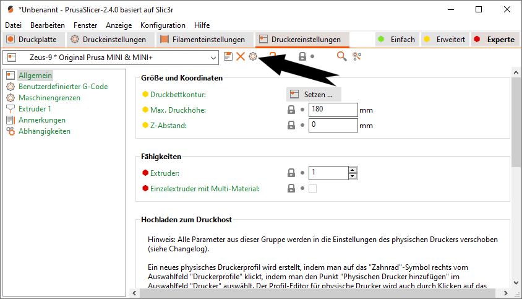
Task: Select Maschinengrenzen page
Action: [x=49, y=98]
